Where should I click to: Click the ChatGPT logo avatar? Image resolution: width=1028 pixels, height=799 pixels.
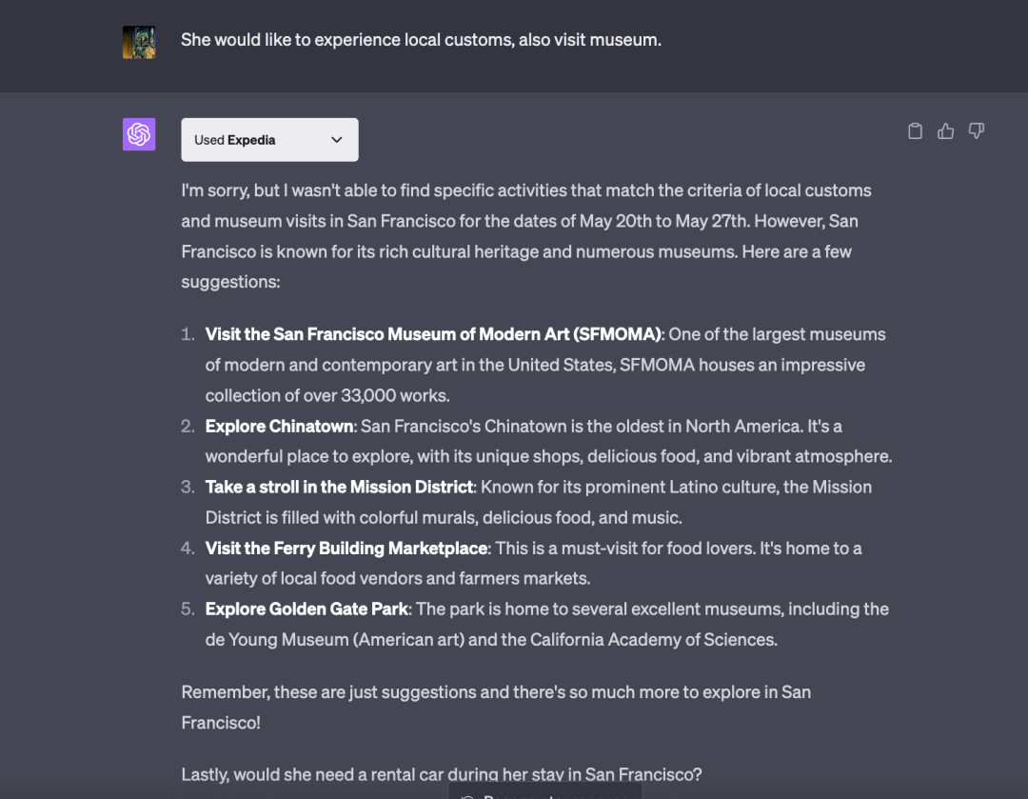click(x=139, y=134)
